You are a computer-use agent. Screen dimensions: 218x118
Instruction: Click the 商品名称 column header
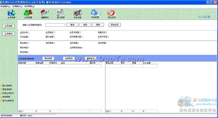click(x=113, y=63)
